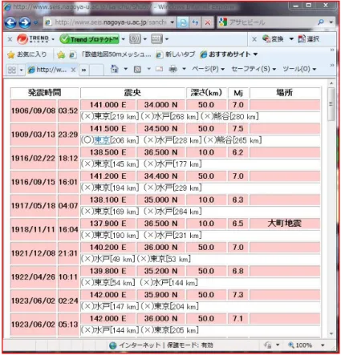
Task: Click the 1906/09/08 date cell
Action: (34, 111)
